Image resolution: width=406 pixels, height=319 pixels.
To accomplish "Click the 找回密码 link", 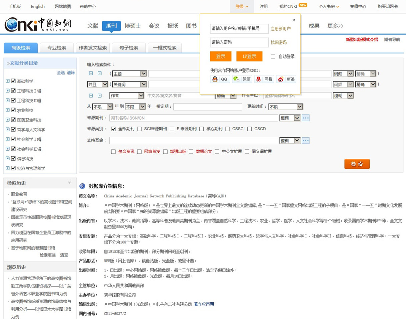I will (x=278, y=42).
